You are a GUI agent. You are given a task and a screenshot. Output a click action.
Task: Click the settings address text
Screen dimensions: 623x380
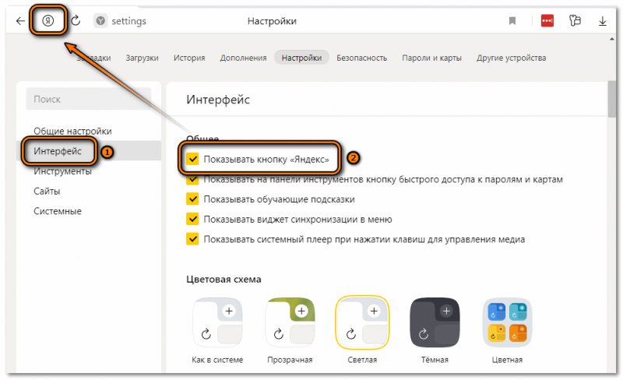[x=128, y=21]
